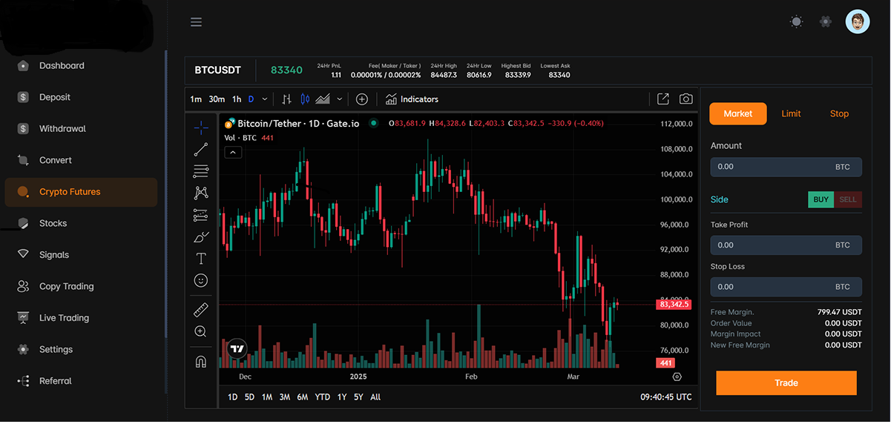The height and width of the screenshot is (424, 891).
Task: Select the brush drawing tool
Action: pyautogui.click(x=200, y=237)
